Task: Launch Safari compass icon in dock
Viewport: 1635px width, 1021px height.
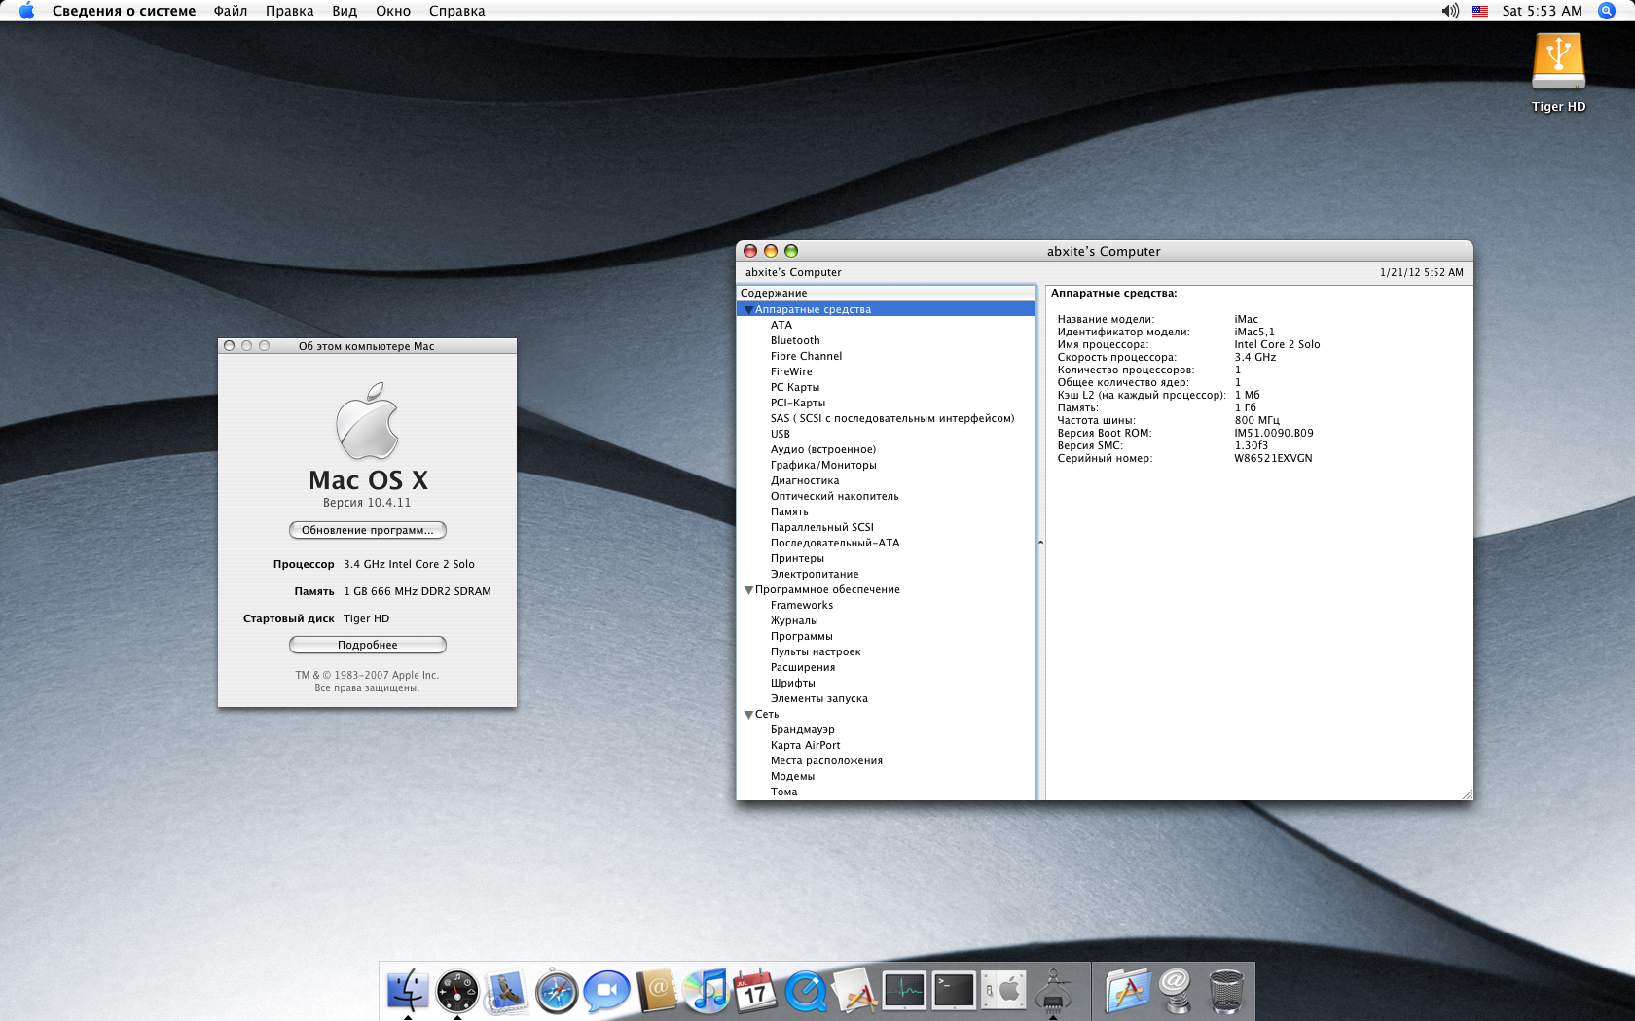Action: point(557,992)
